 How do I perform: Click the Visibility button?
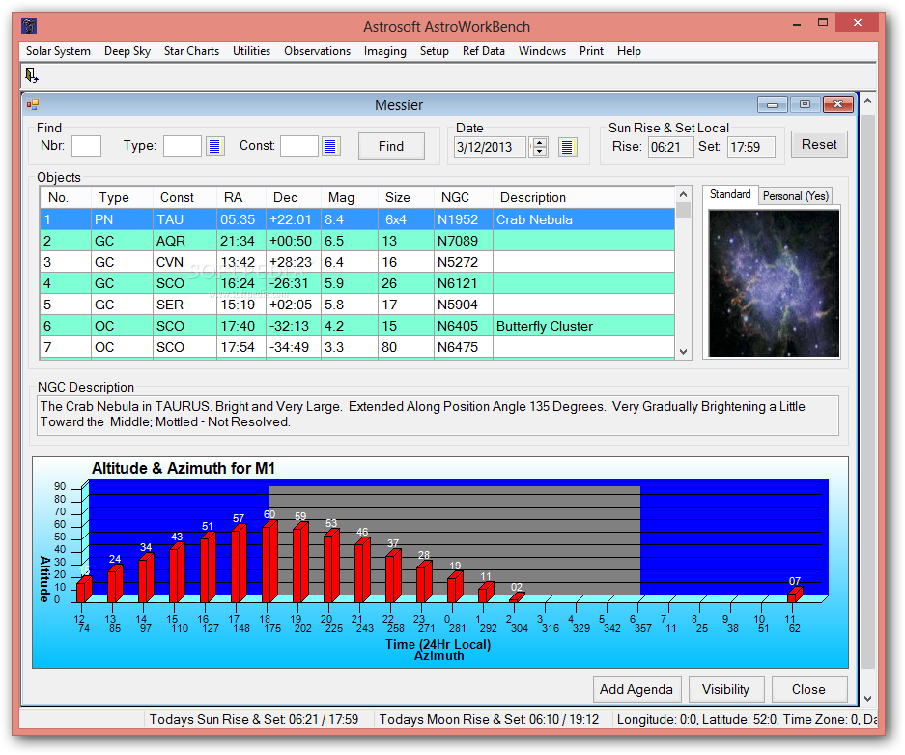(726, 689)
